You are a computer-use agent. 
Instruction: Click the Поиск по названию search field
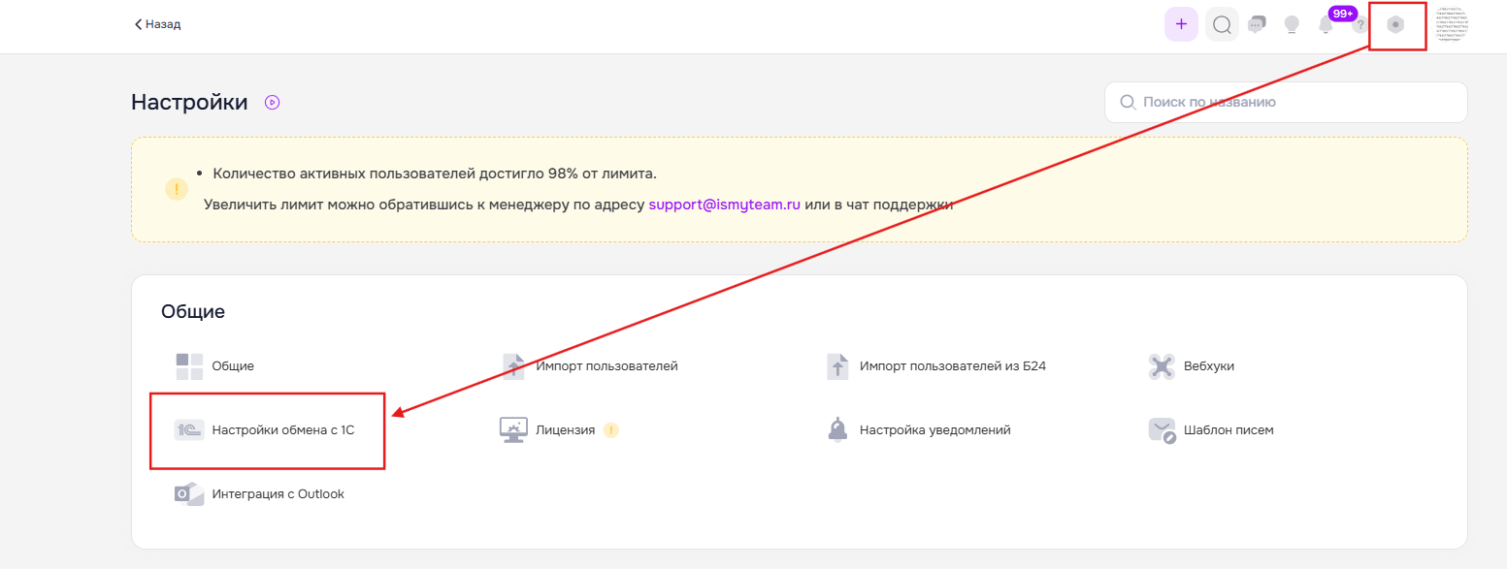(x=1286, y=102)
